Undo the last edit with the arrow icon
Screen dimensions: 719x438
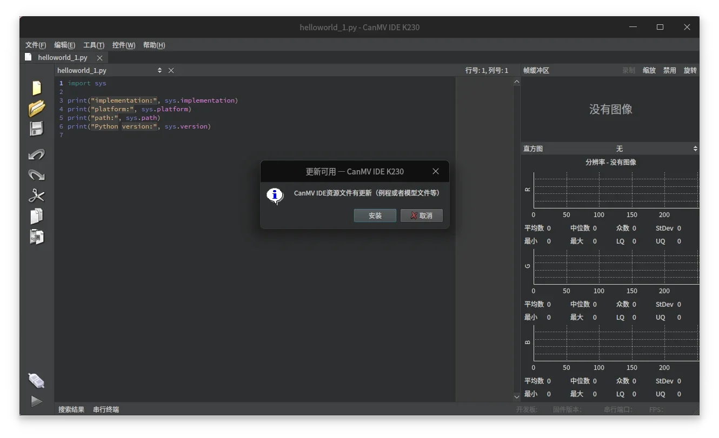tap(36, 154)
